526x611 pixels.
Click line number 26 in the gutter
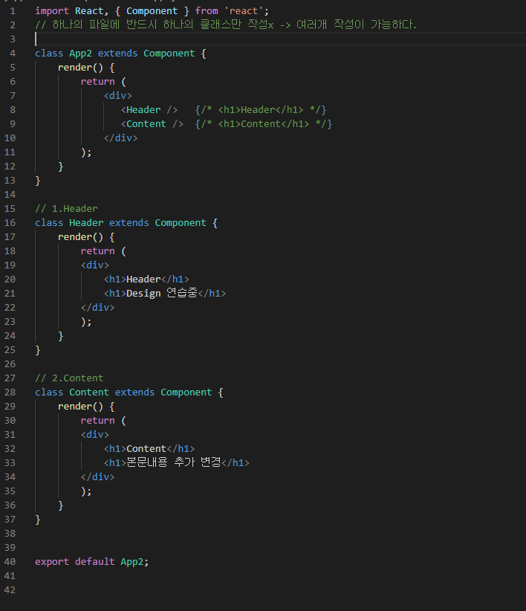click(x=10, y=364)
